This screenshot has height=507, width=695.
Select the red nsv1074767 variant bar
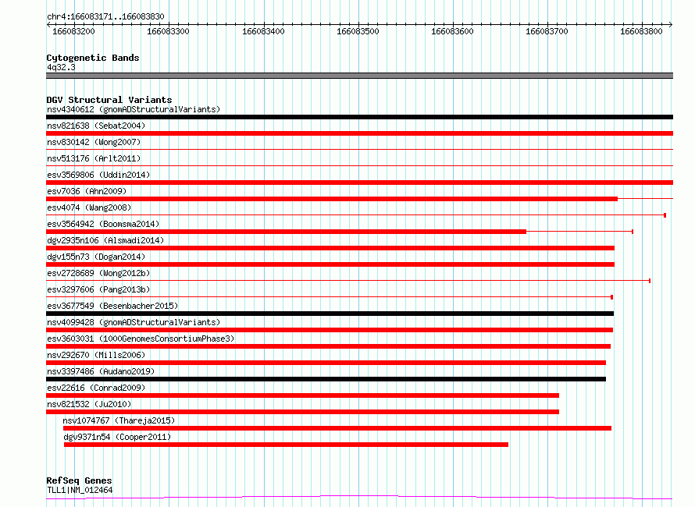(337, 428)
